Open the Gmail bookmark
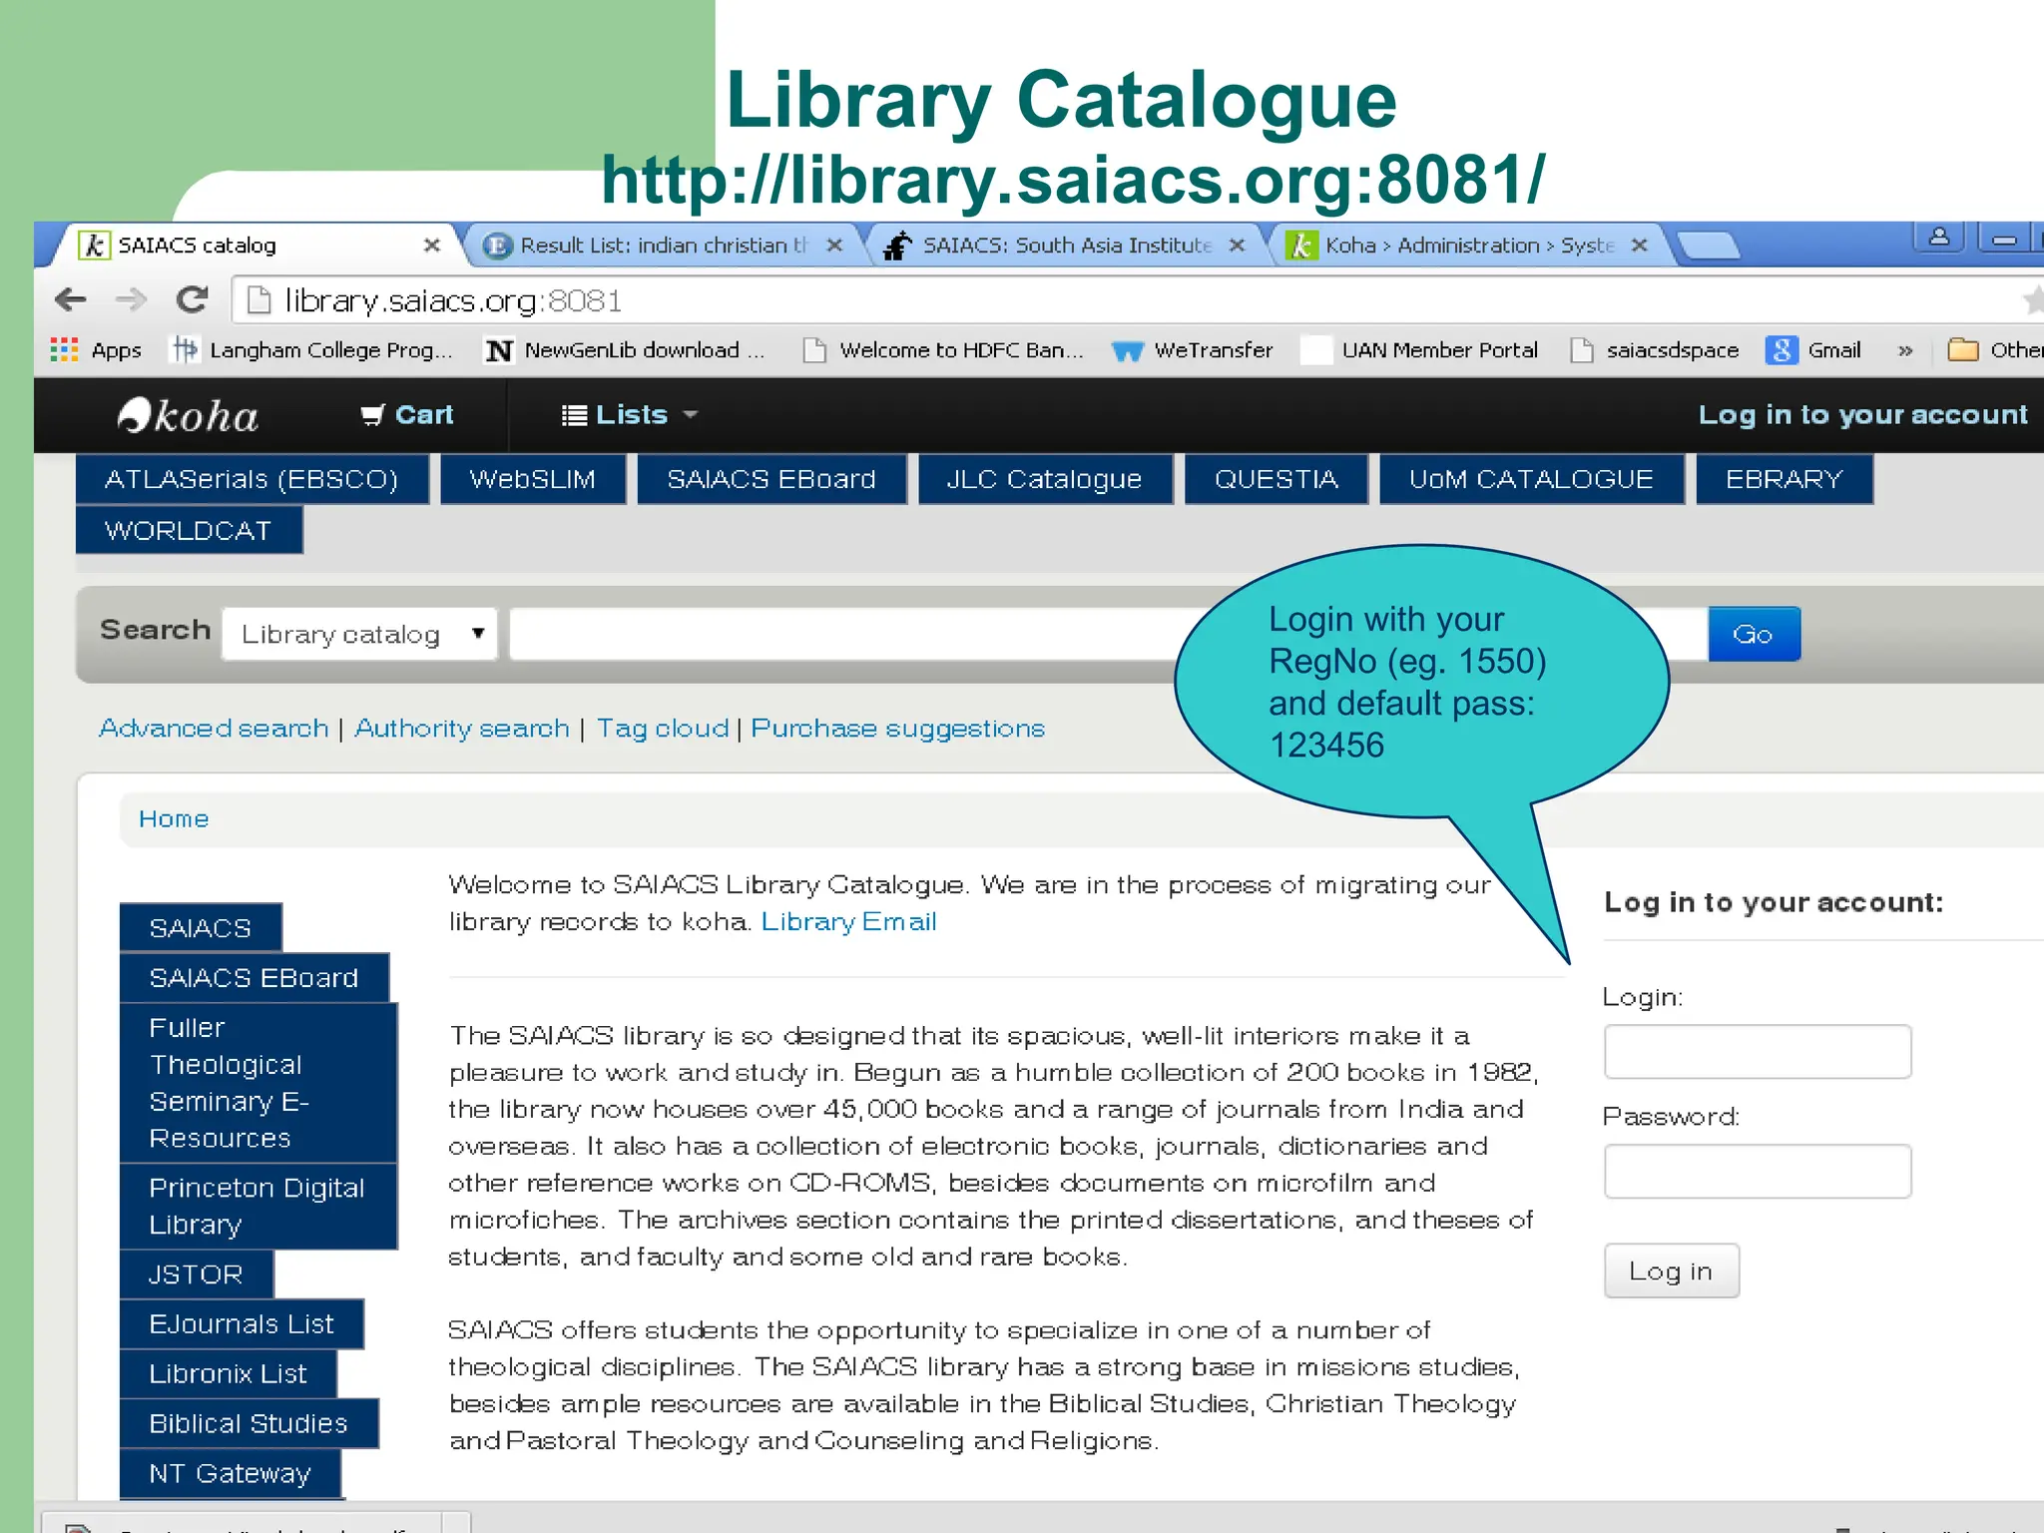Viewport: 2044px width, 1533px height. (1813, 350)
